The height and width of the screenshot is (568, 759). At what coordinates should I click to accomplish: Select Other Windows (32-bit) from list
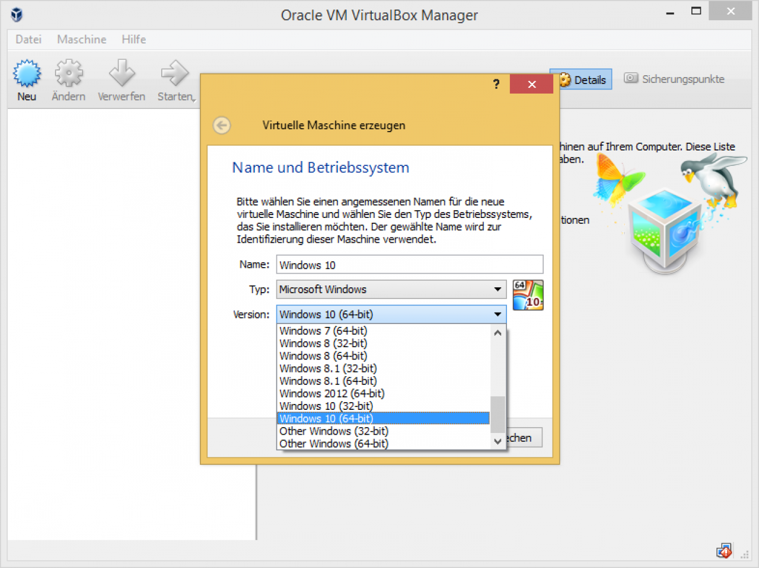384,431
